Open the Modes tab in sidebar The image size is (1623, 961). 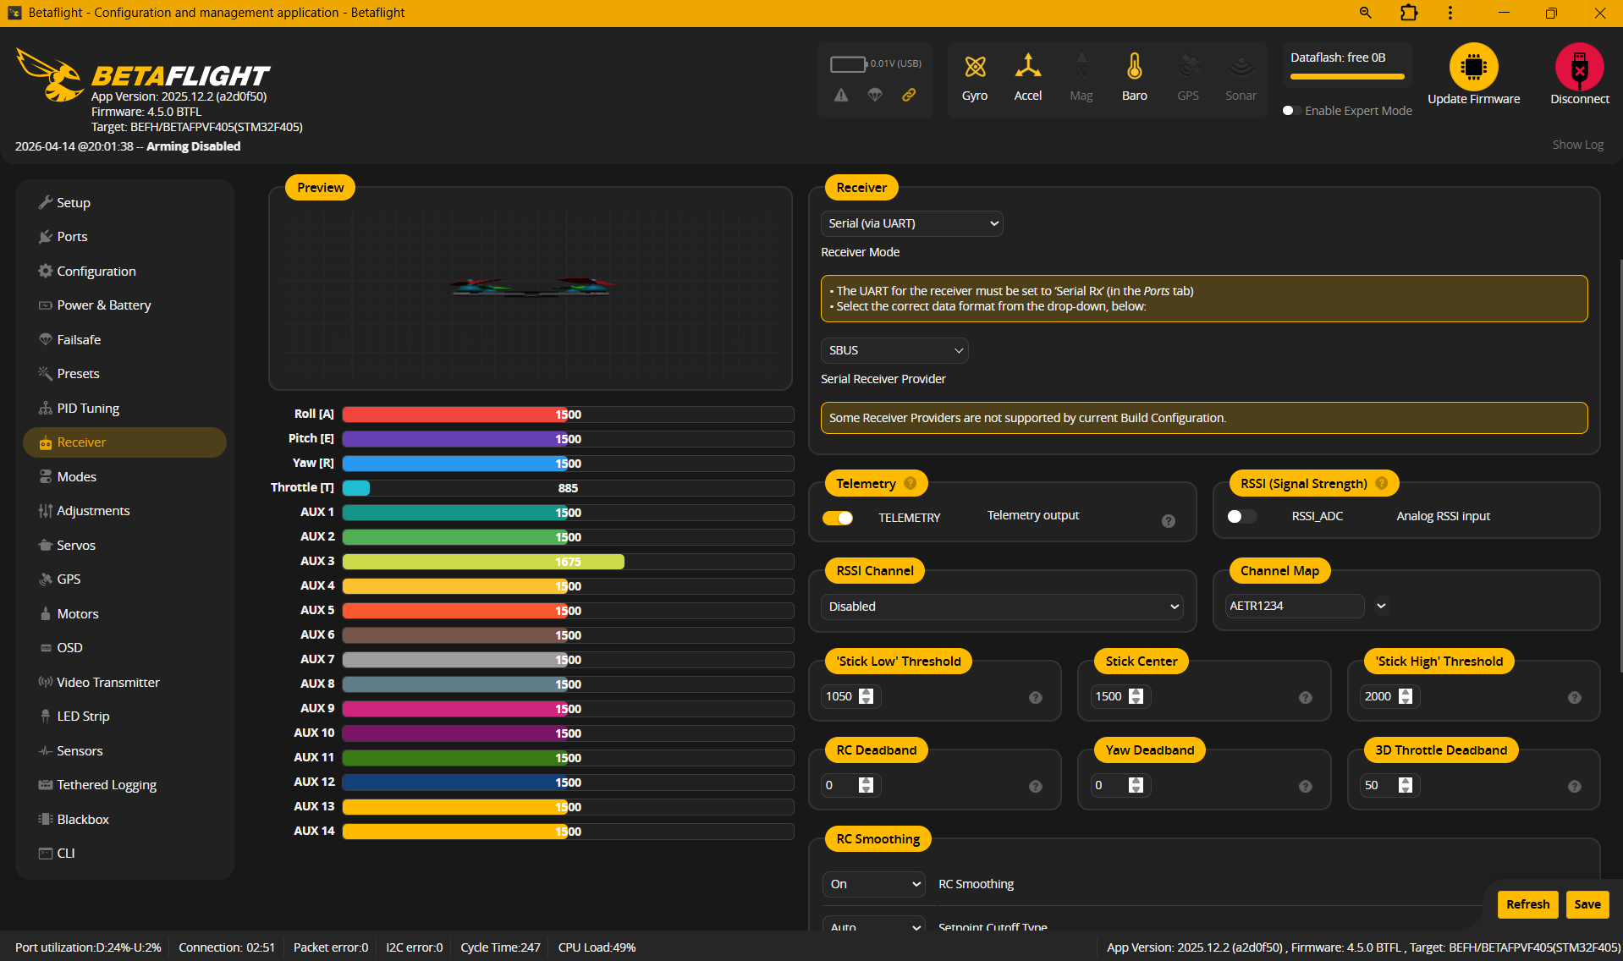(76, 477)
